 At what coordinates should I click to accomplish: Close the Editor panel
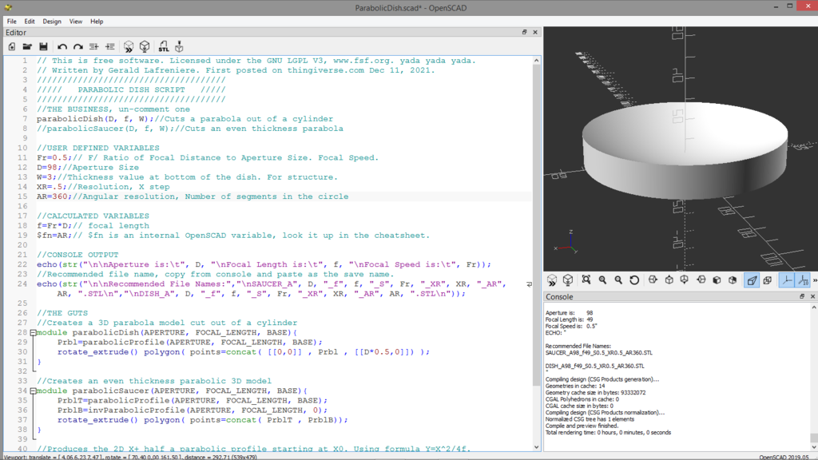coord(534,32)
